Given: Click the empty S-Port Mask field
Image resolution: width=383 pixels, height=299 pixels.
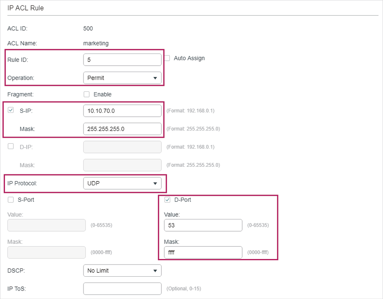Looking at the screenshot, I should tap(46, 252).
